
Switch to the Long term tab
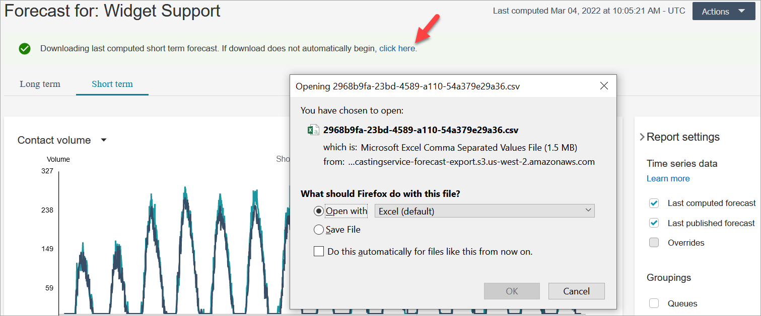coord(40,84)
